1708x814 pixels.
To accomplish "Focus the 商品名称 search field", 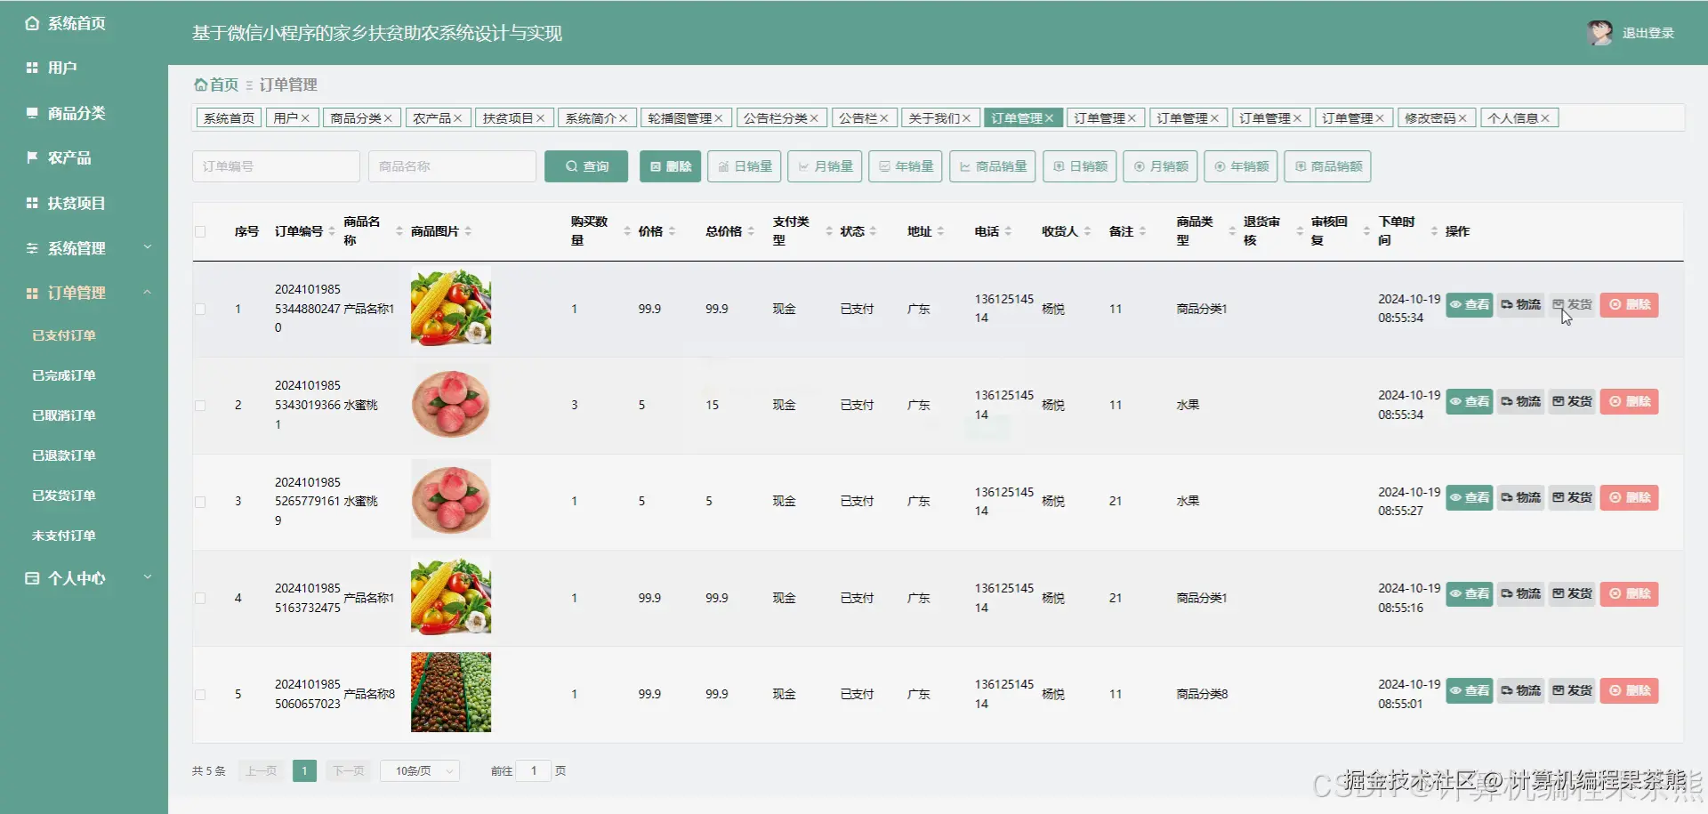I will click(x=452, y=166).
